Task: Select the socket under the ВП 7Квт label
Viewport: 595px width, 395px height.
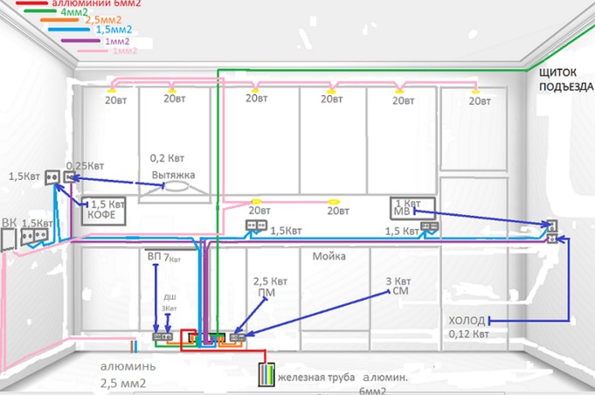Action: 159,336
